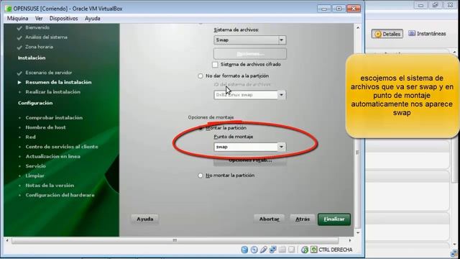Click the vertical scrollbar up arrow
Viewport: 460px width, 259px height.
358,27
